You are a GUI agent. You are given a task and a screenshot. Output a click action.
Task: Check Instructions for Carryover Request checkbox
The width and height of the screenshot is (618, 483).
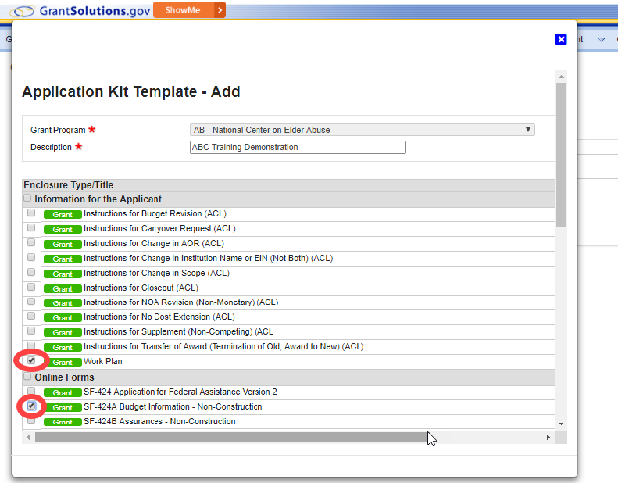tap(31, 227)
